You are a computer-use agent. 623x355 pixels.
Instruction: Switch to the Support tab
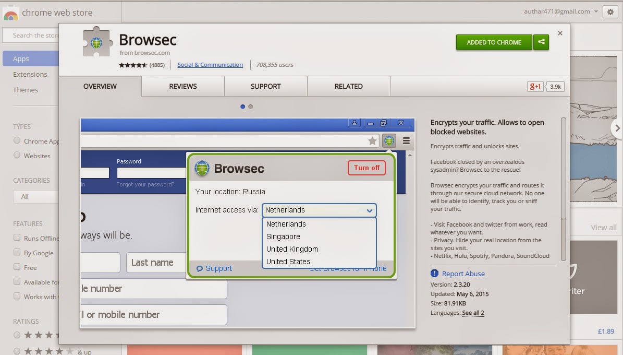[x=265, y=86]
